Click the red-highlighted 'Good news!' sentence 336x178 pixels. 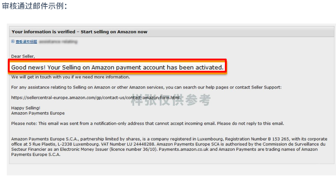[117, 67]
